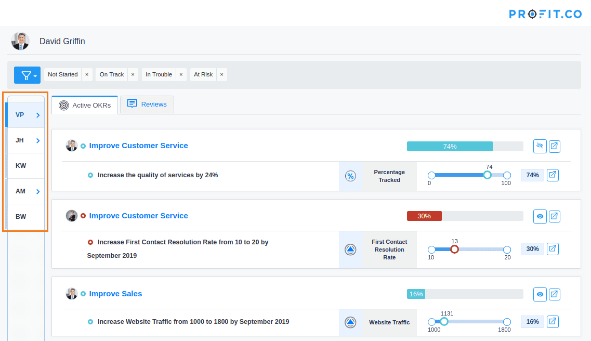Click the metric icon next to Website Traffic
Viewport: 591px width, 341px height.
point(350,322)
